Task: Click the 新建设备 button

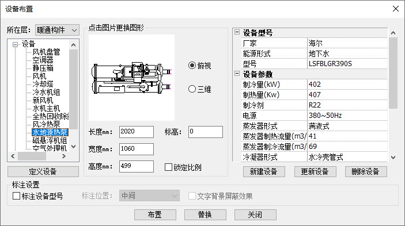Action: click(x=264, y=171)
